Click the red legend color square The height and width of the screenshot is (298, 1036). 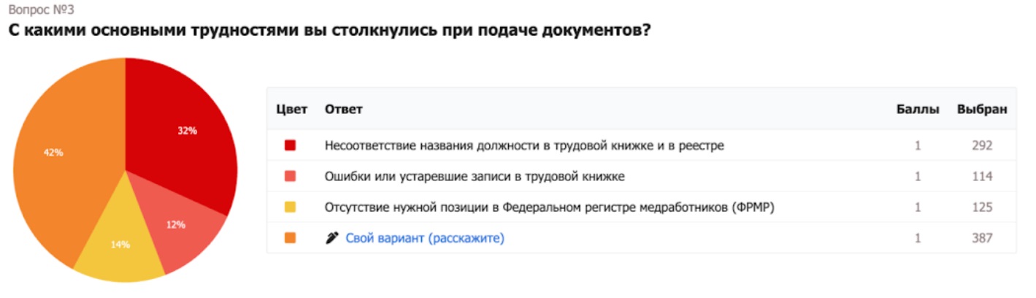point(290,145)
